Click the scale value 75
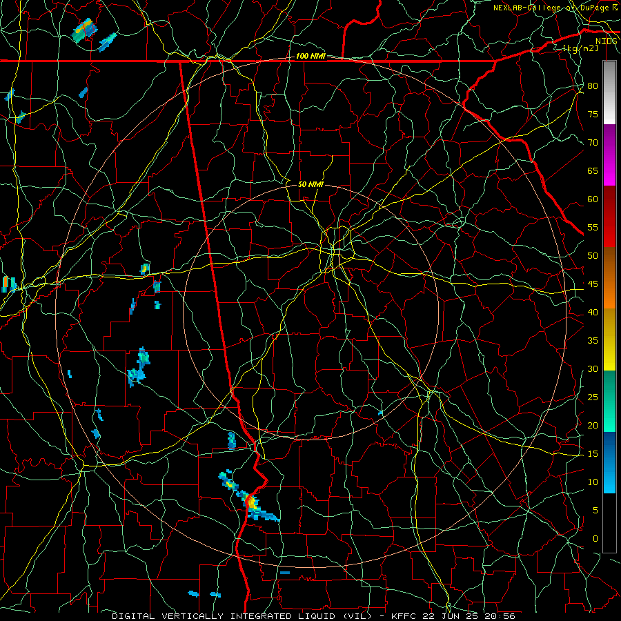 tap(593, 115)
